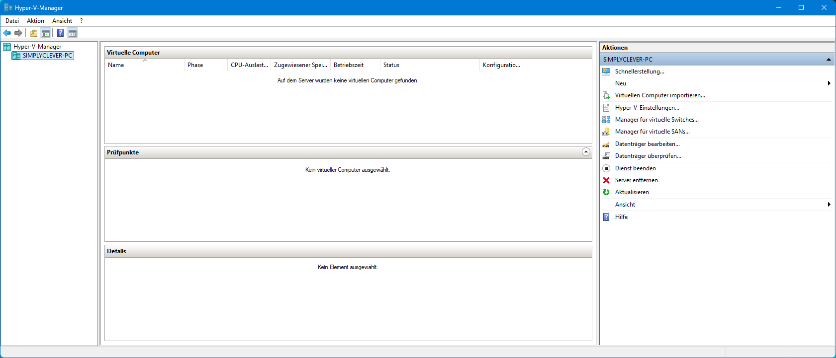Open the Datei menu

coord(12,21)
